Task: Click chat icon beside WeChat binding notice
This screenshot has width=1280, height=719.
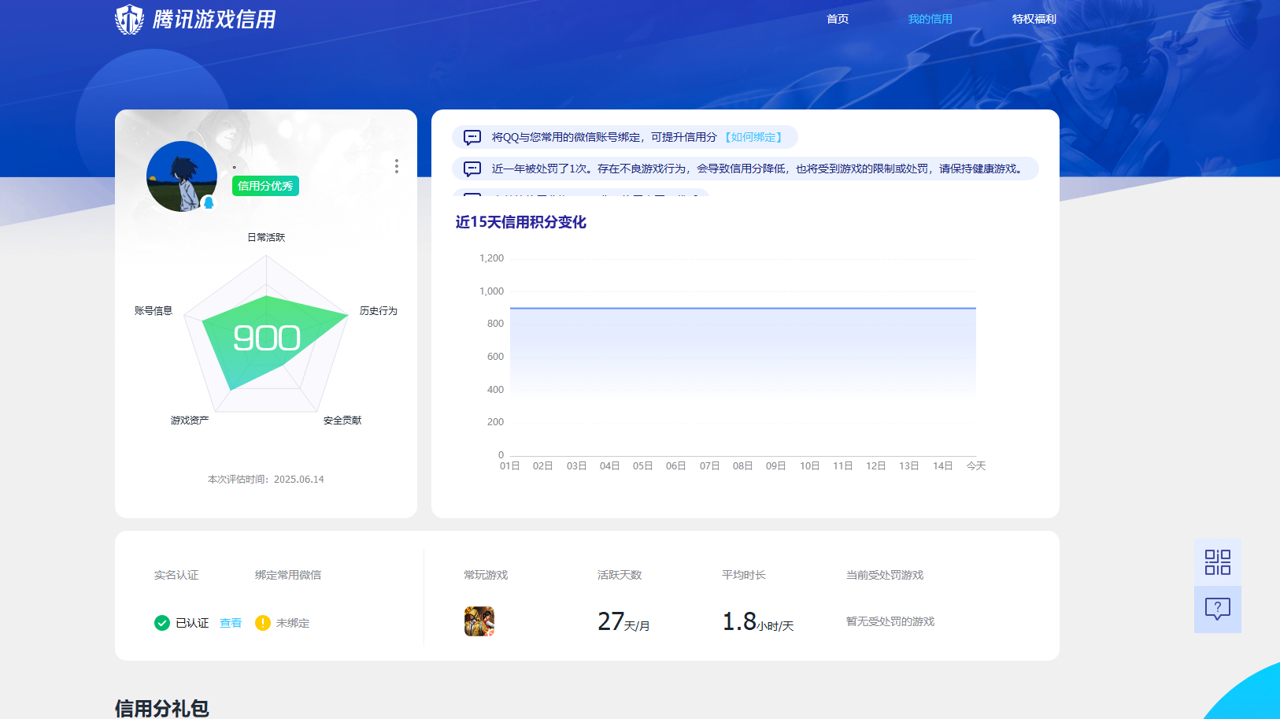Action: tap(472, 137)
